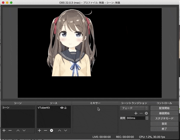Click the ソース panel header

coord(53,103)
